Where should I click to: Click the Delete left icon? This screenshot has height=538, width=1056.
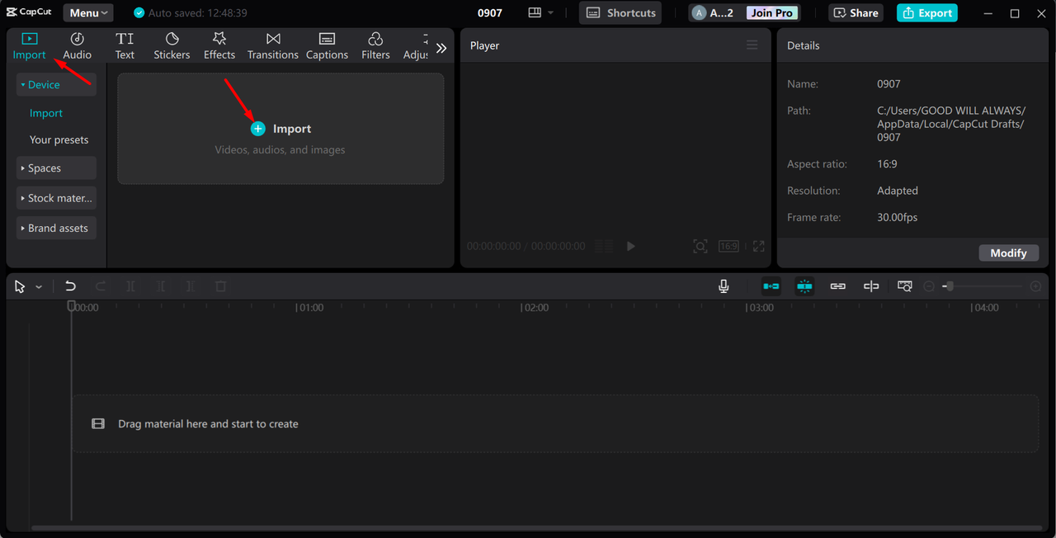[x=161, y=286]
